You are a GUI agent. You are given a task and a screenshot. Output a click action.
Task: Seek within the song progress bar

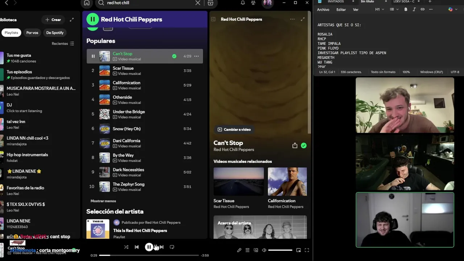pos(149,255)
